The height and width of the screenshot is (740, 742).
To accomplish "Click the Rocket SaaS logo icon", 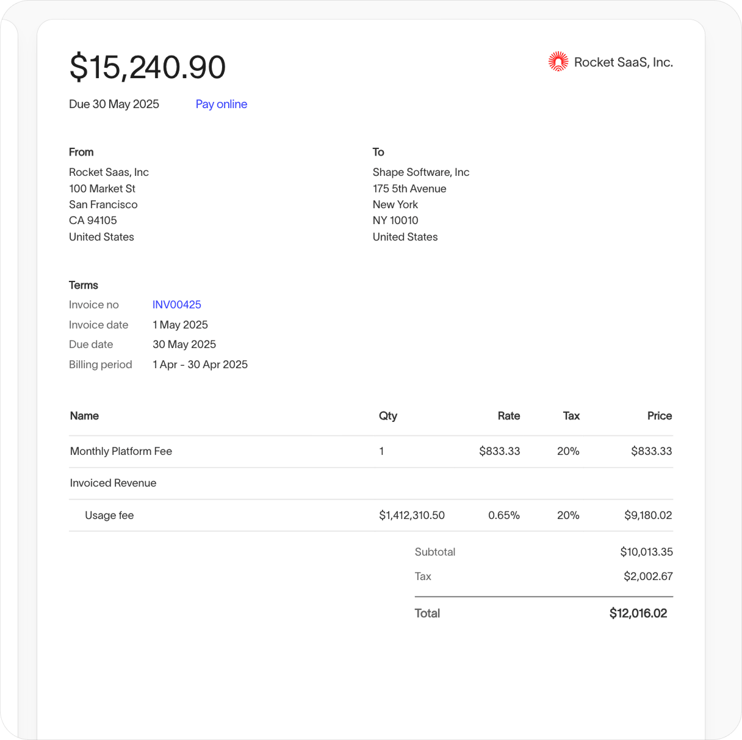I will (558, 62).
